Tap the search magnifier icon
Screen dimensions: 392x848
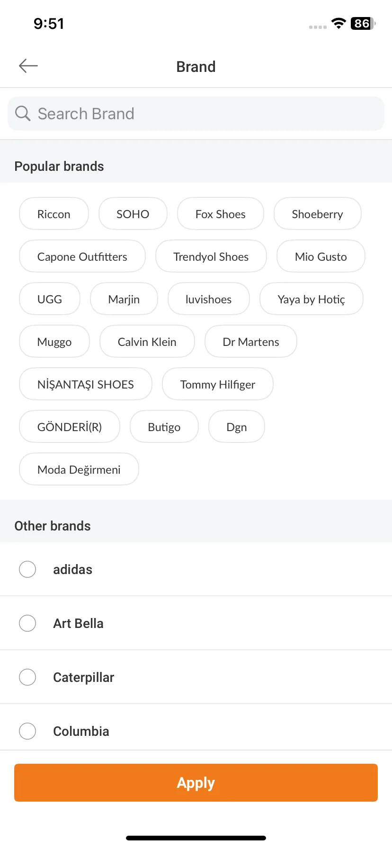pos(23,114)
